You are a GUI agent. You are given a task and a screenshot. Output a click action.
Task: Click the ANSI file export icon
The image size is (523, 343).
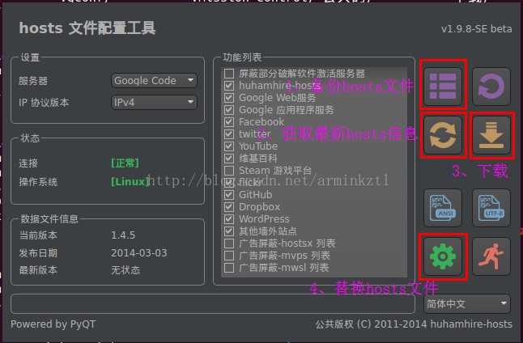point(443,208)
